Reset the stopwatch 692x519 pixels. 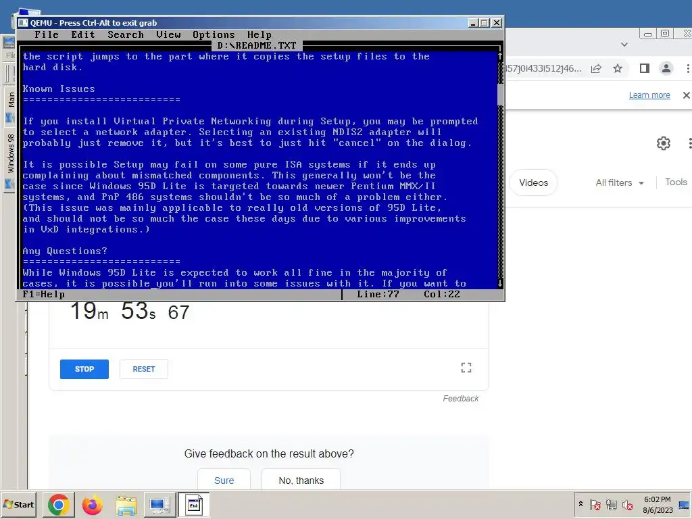coord(144,369)
